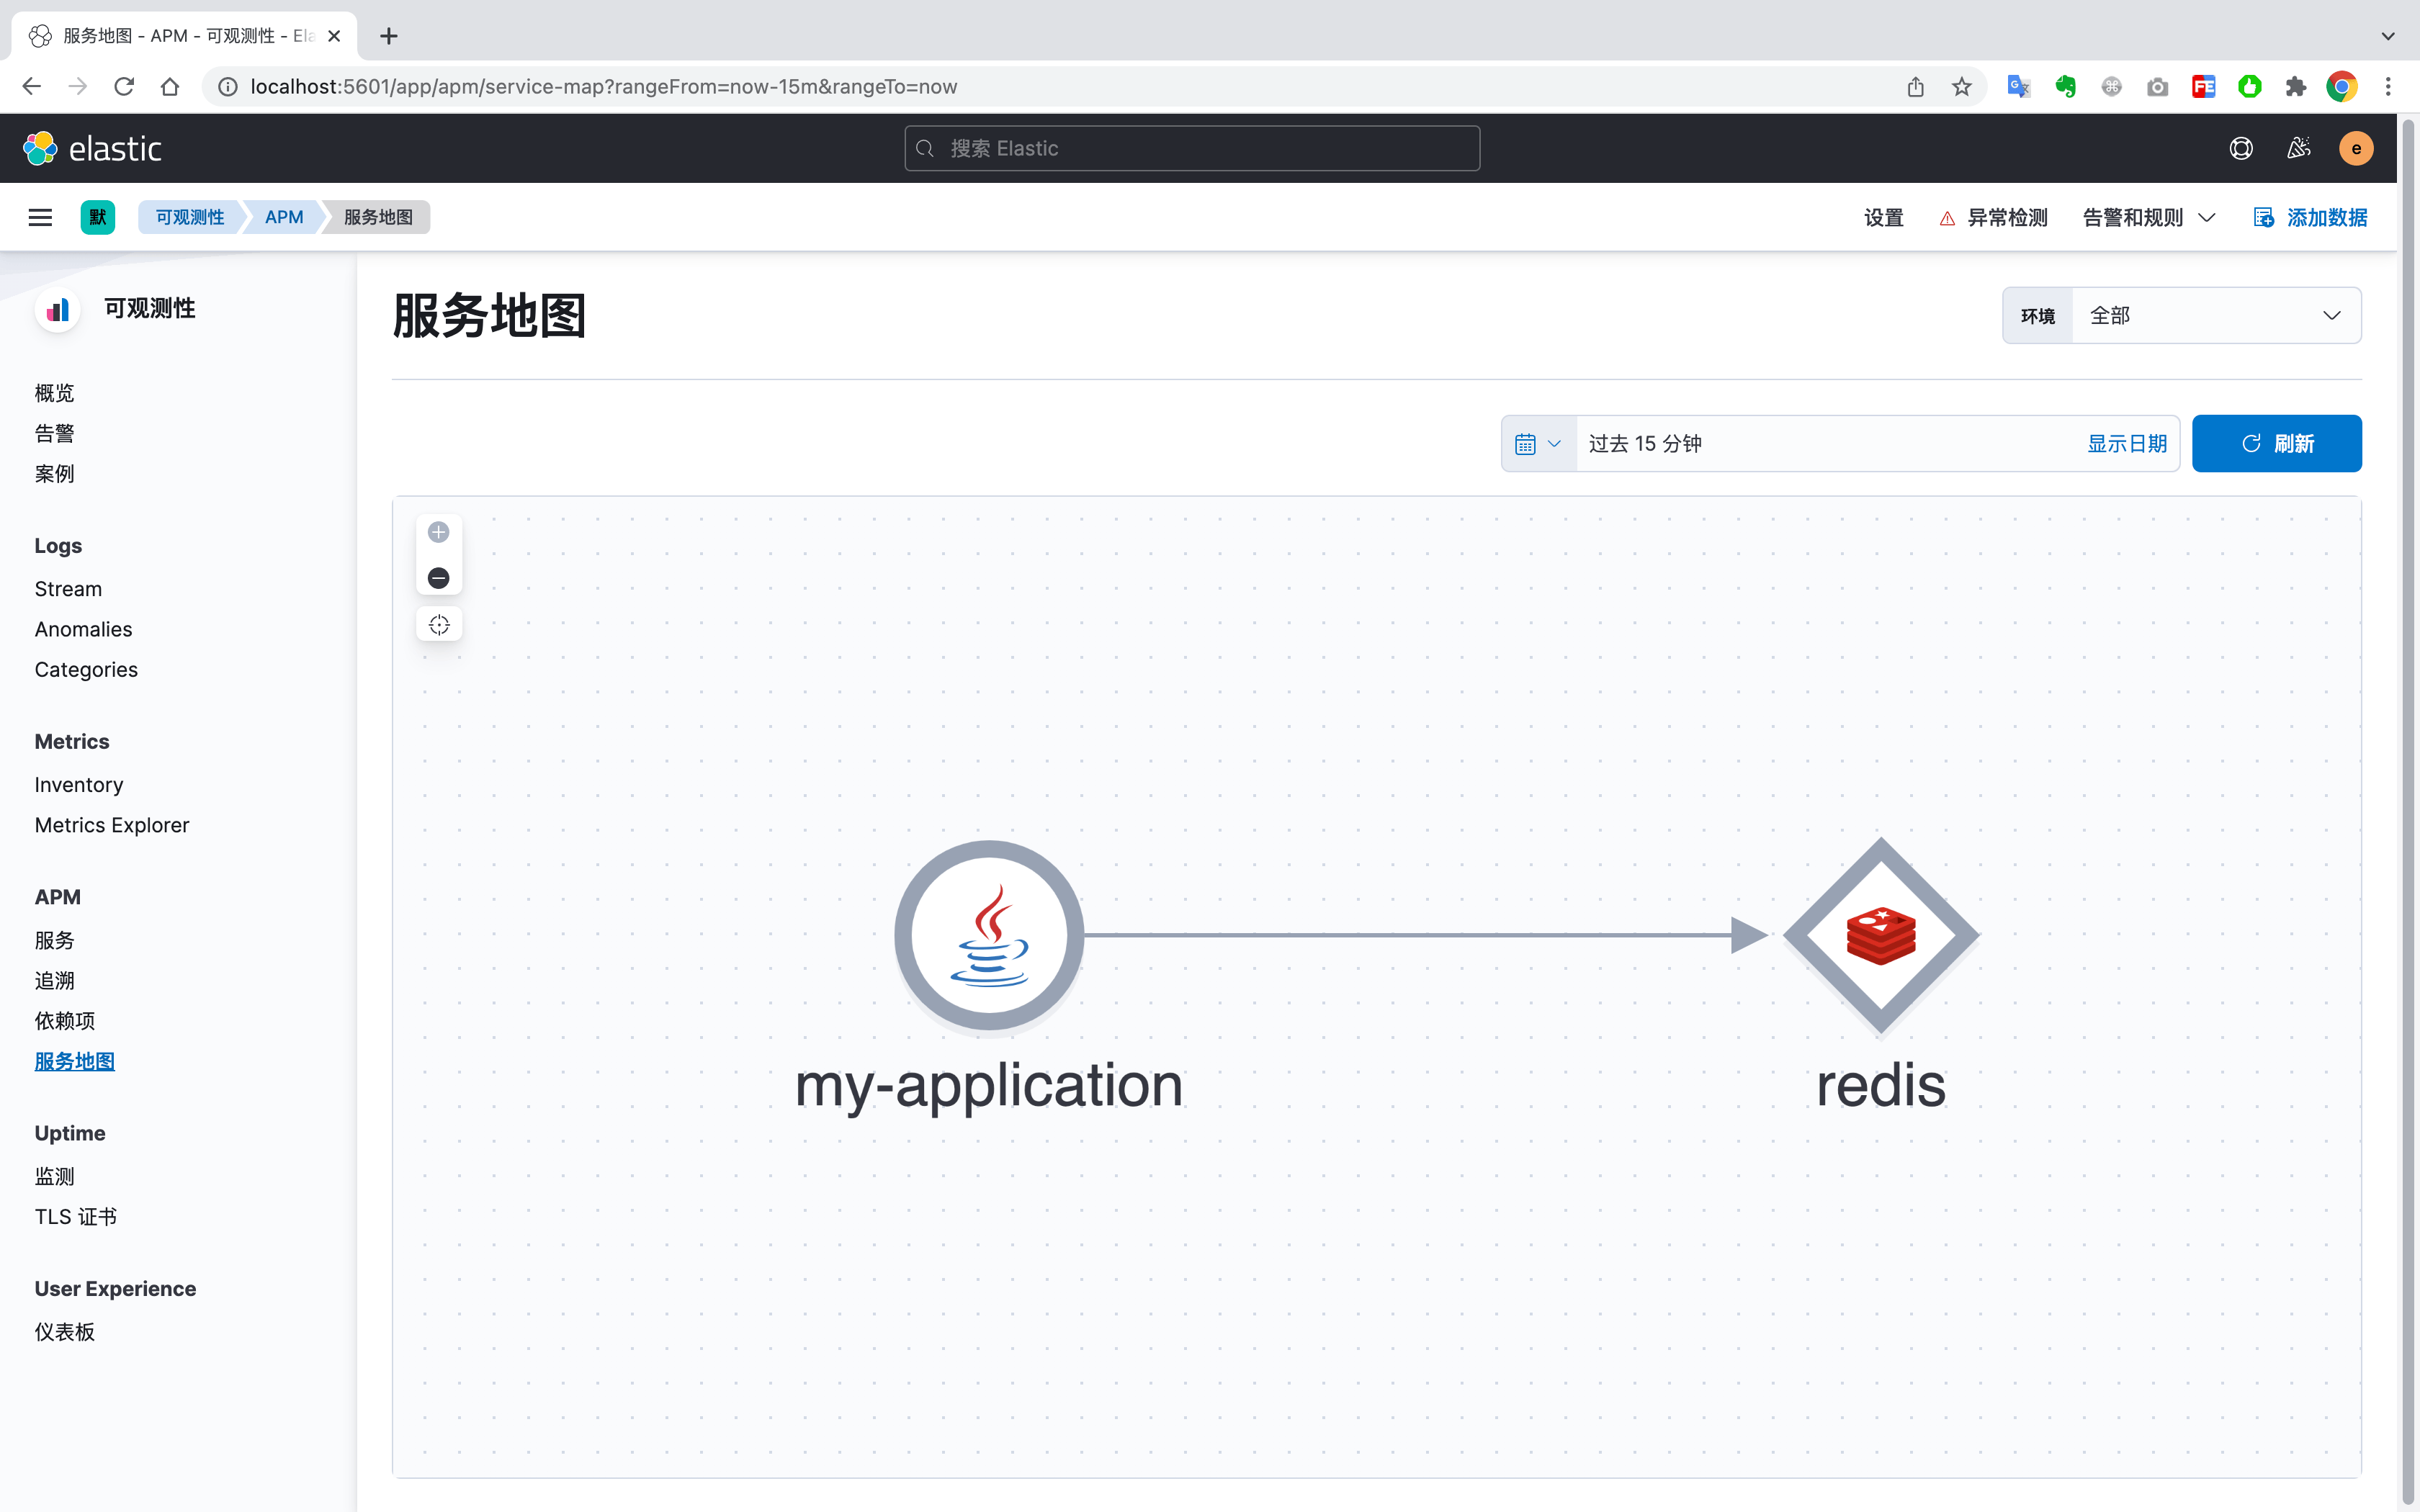
Task: Select 服务地图 in the sidebar
Action: [x=74, y=1061]
